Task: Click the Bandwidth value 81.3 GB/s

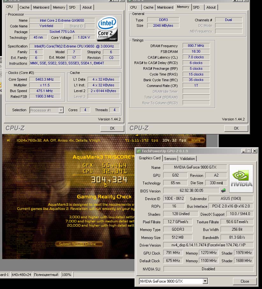Action: tap(237, 237)
